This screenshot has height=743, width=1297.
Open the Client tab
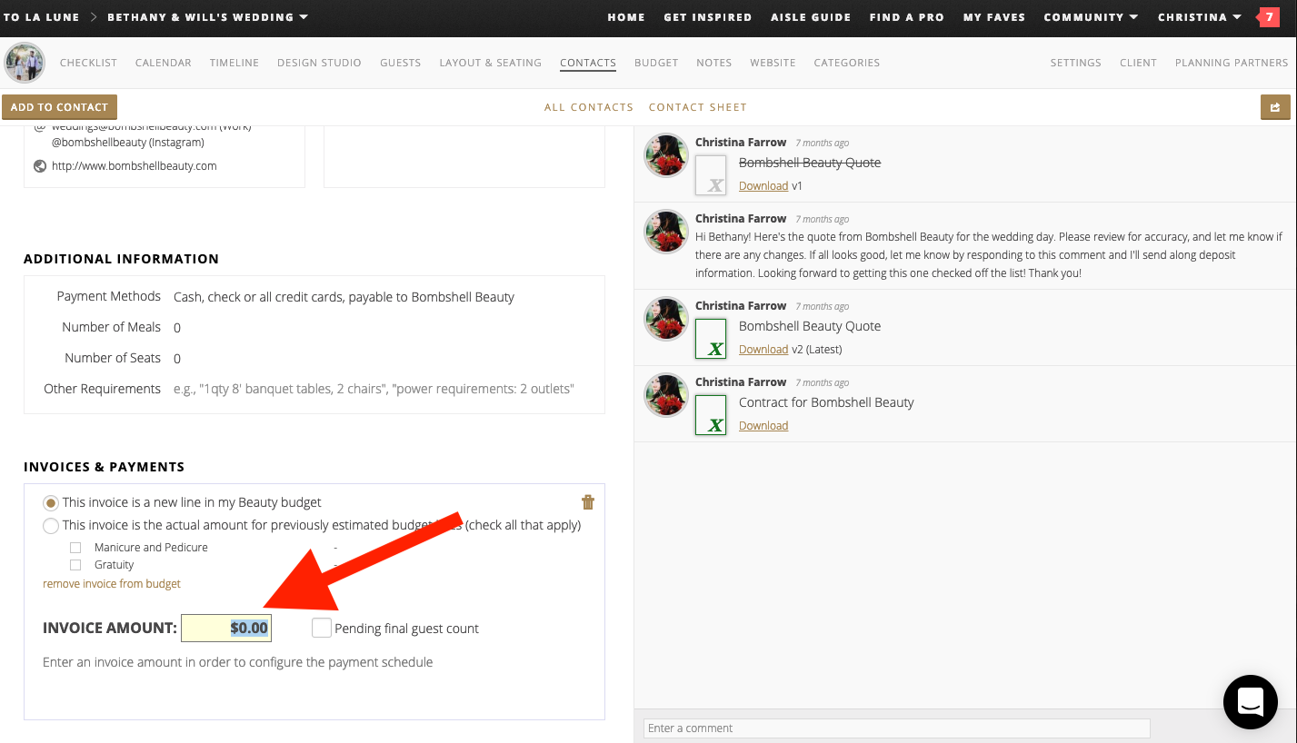click(x=1138, y=63)
